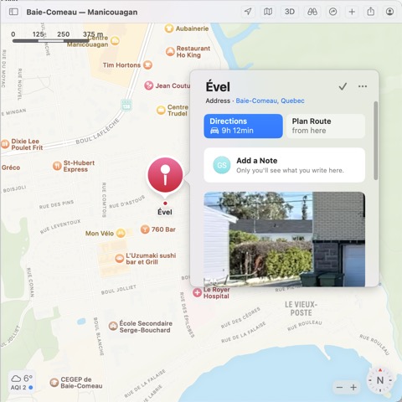The height and width of the screenshot is (402, 402).
Task: Open the three-dots more menu
Action: [x=363, y=86]
